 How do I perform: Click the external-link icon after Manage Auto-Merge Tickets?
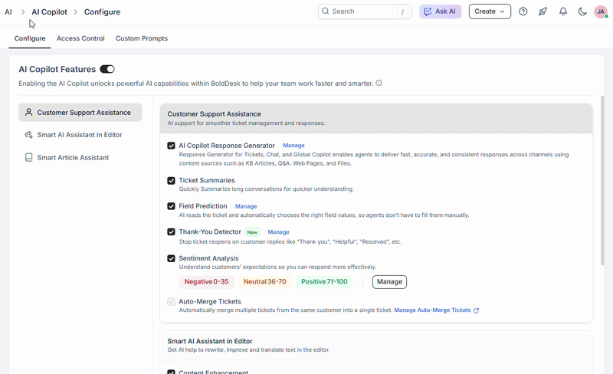(x=476, y=310)
